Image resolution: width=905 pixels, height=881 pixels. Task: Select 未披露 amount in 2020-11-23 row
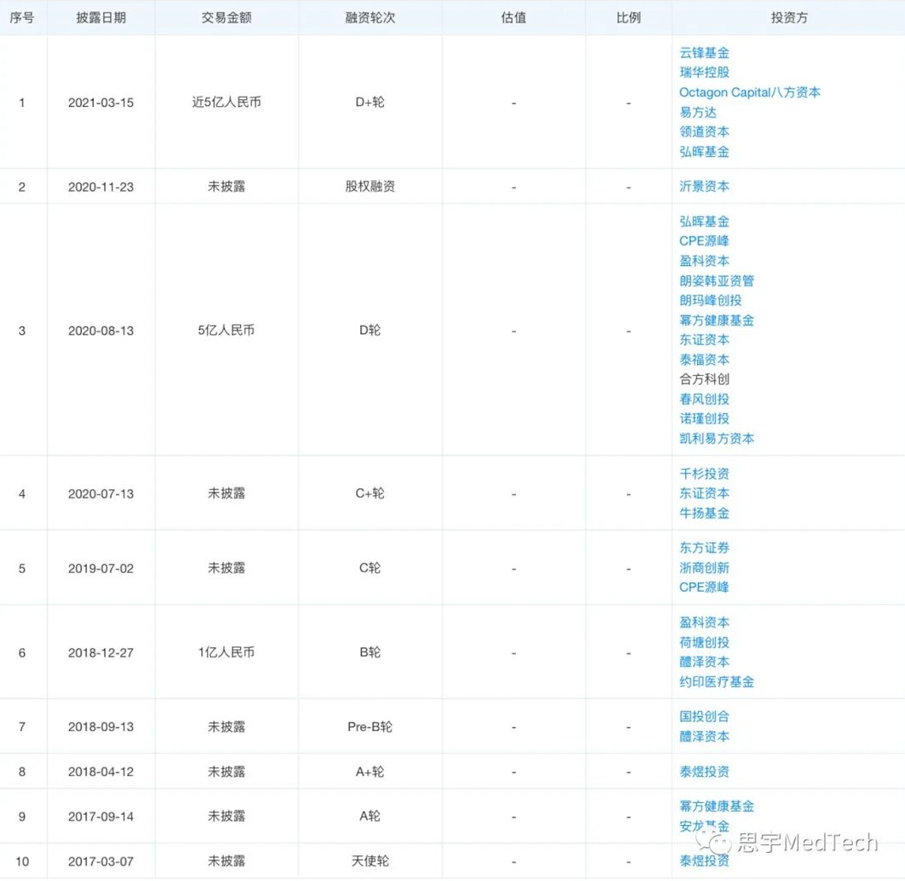click(x=226, y=186)
